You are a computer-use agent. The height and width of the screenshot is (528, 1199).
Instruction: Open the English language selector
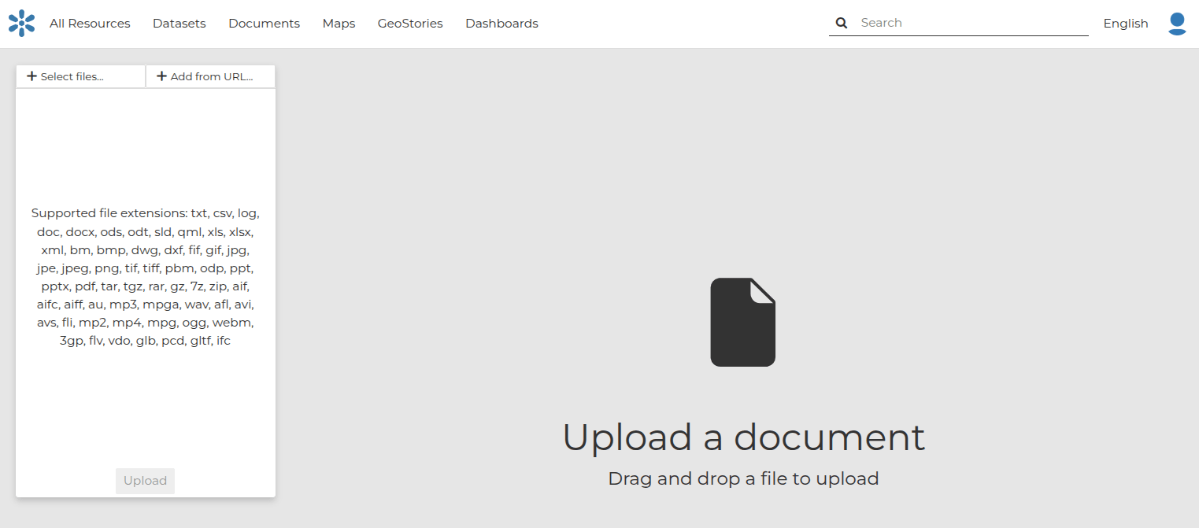1126,24
